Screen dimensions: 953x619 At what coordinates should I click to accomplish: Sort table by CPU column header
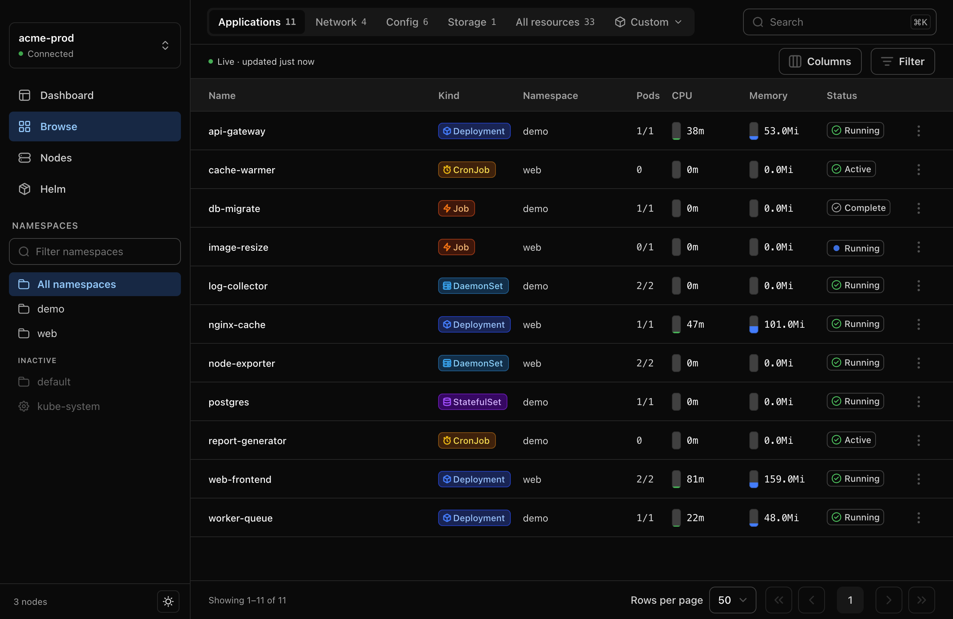click(682, 96)
